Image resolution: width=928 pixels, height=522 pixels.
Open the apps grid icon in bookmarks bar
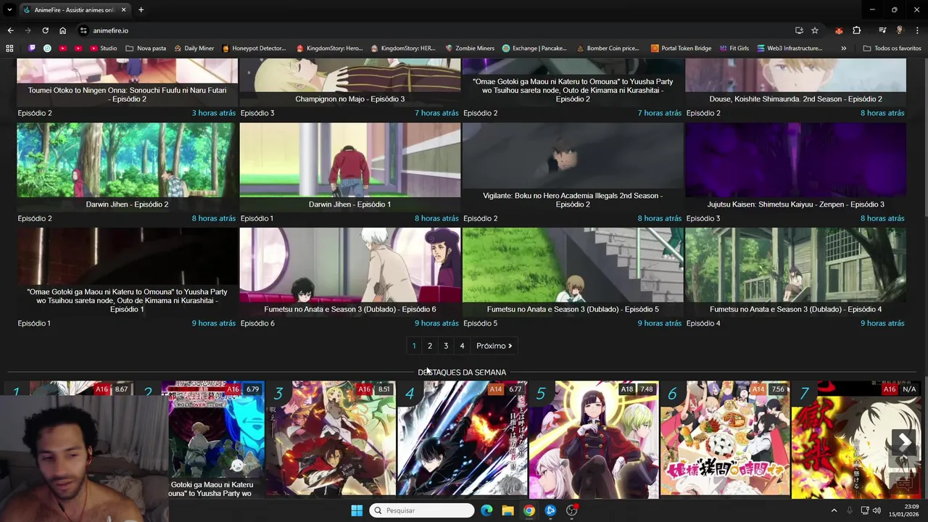point(9,49)
